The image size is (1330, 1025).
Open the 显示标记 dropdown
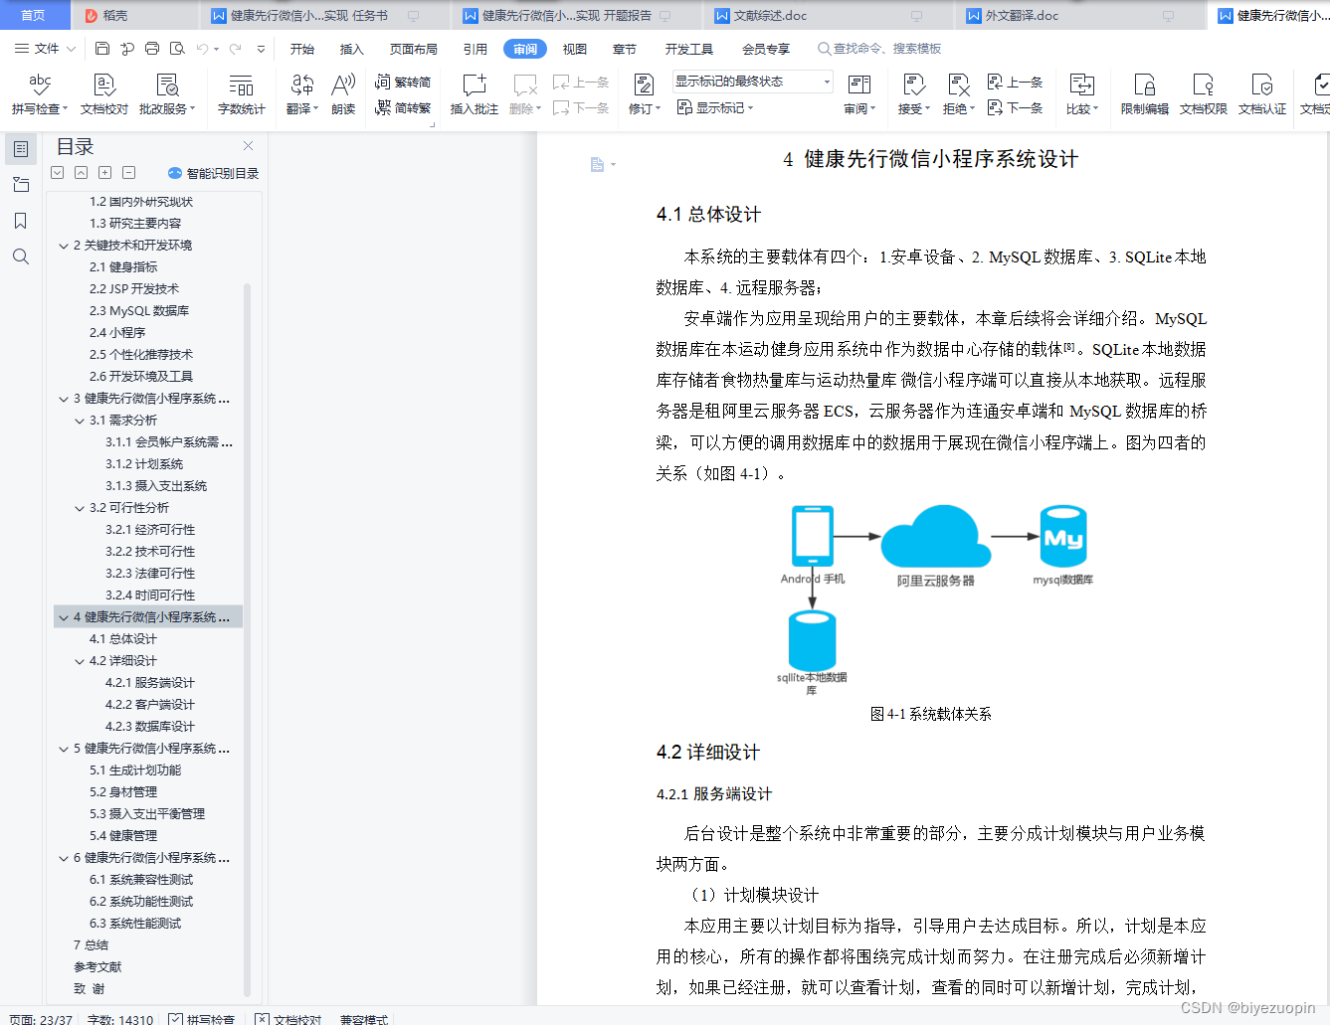pos(715,107)
